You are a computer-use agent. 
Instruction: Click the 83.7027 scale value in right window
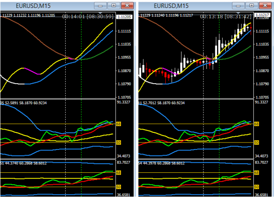[x=261, y=162]
